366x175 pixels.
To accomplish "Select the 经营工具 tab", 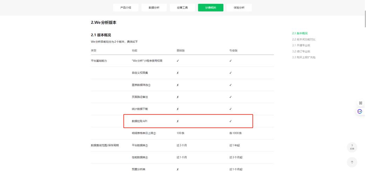I will pyautogui.click(x=182, y=7).
